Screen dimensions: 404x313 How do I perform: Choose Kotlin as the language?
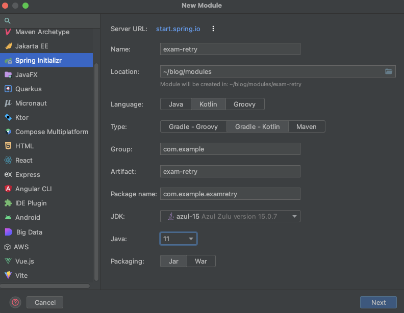(x=208, y=104)
